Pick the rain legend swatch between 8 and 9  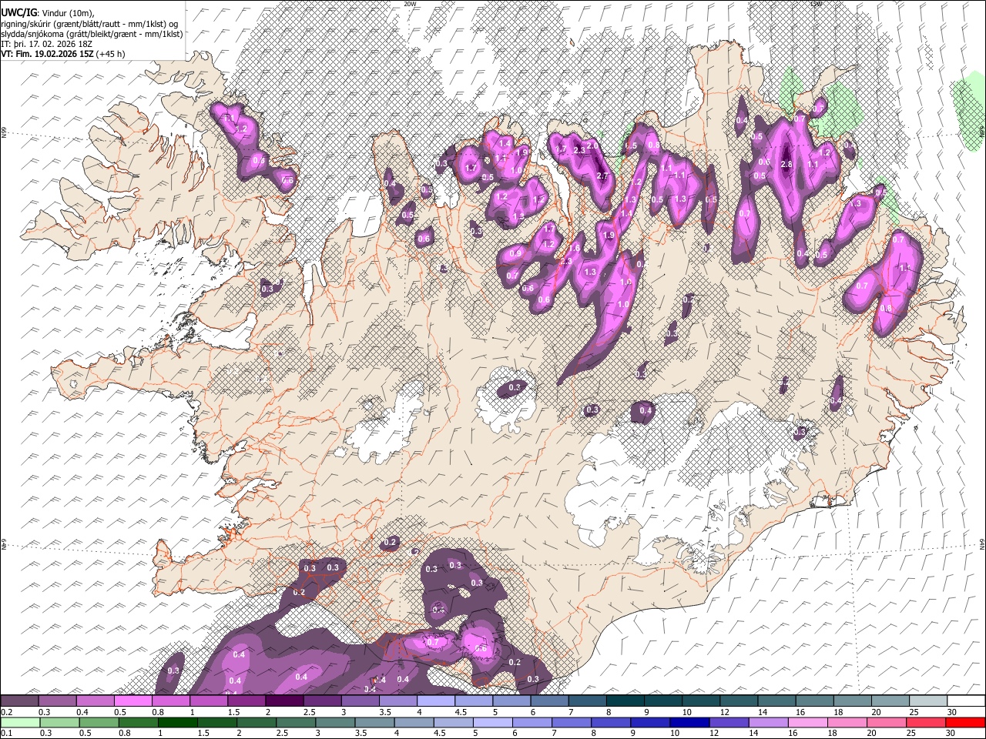pos(610,722)
